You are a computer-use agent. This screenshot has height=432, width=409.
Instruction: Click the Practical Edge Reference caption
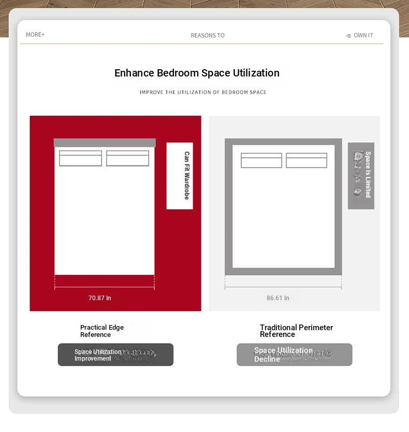[x=102, y=331]
